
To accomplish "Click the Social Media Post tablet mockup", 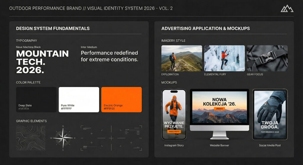I will 270,114.
